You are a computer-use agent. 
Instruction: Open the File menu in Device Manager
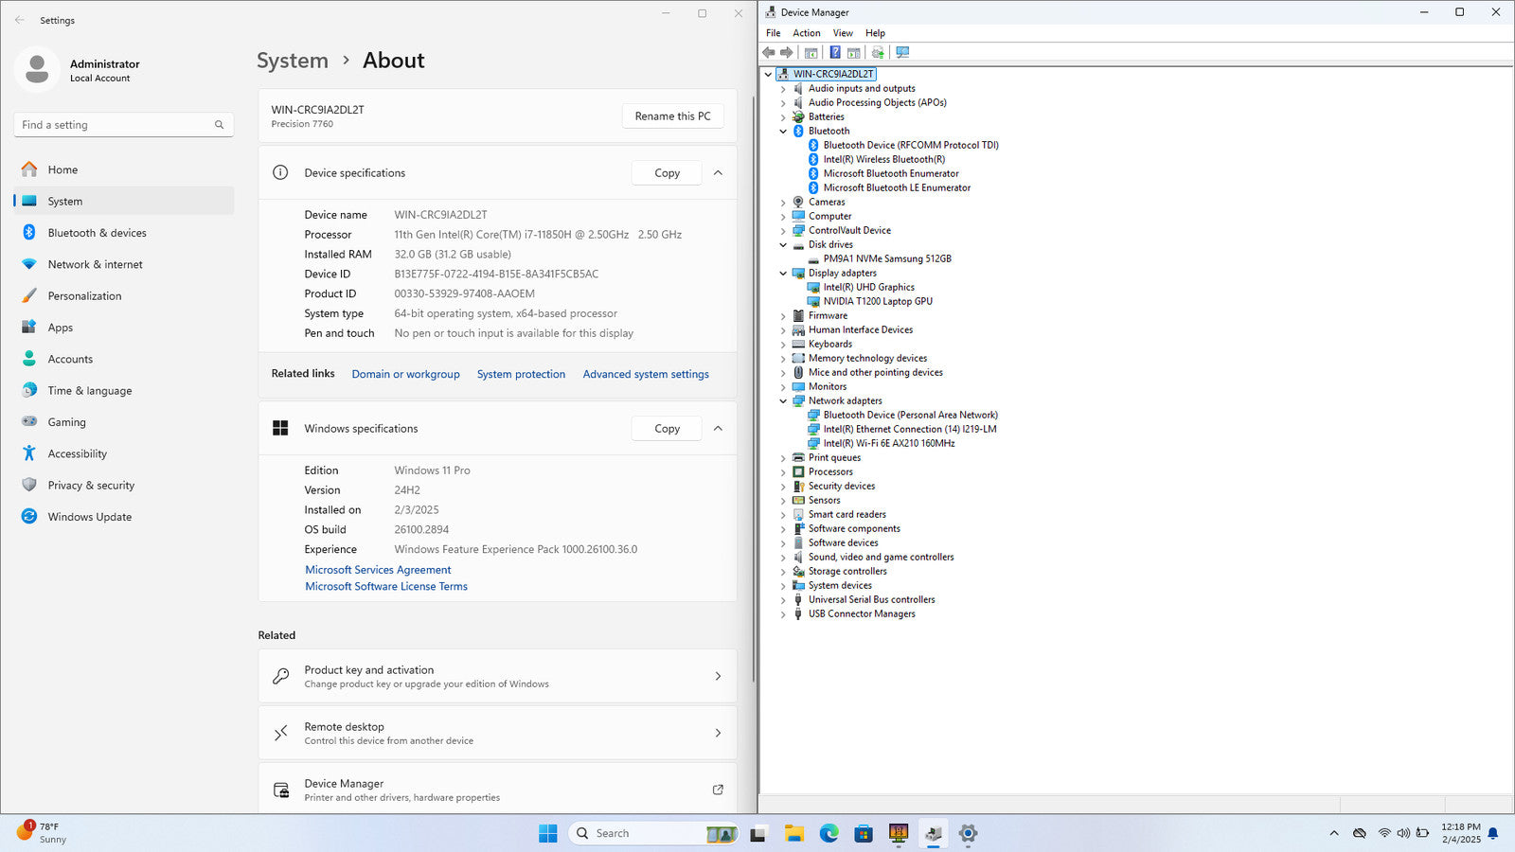tap(774, 33)
